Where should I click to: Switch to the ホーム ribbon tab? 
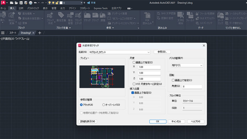click(3, 8)
